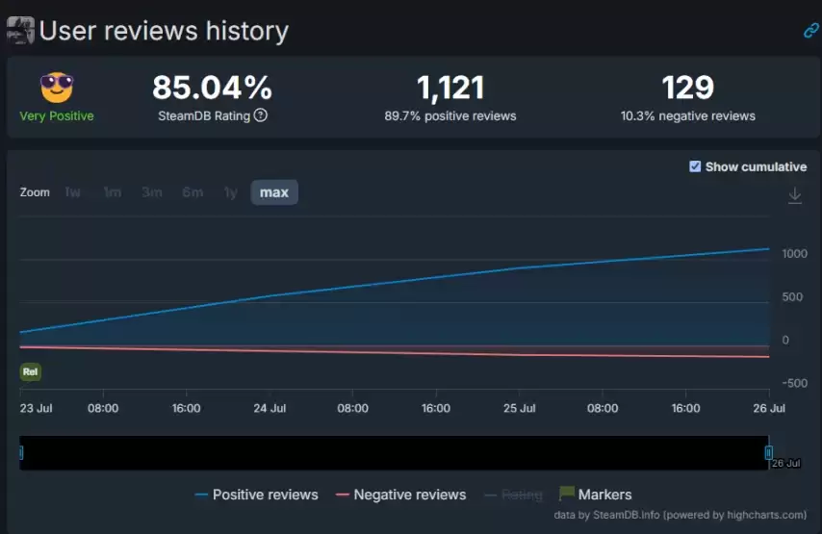Click the green Rel release marker
Image resolution: width=822 pixels, height=534 pixels.
31,372
